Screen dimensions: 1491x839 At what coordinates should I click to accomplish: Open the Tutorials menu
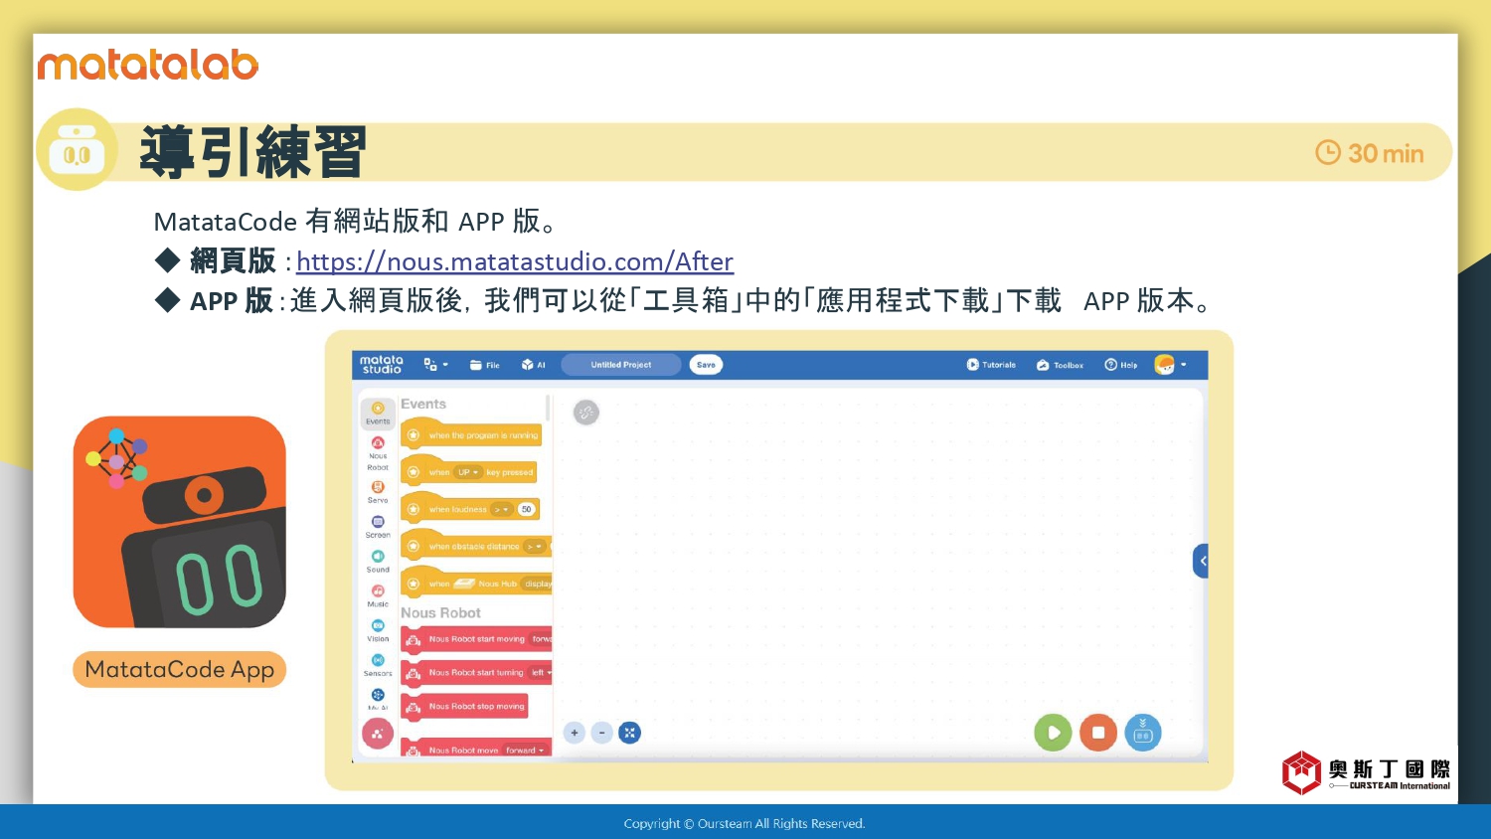click(991, 365)
